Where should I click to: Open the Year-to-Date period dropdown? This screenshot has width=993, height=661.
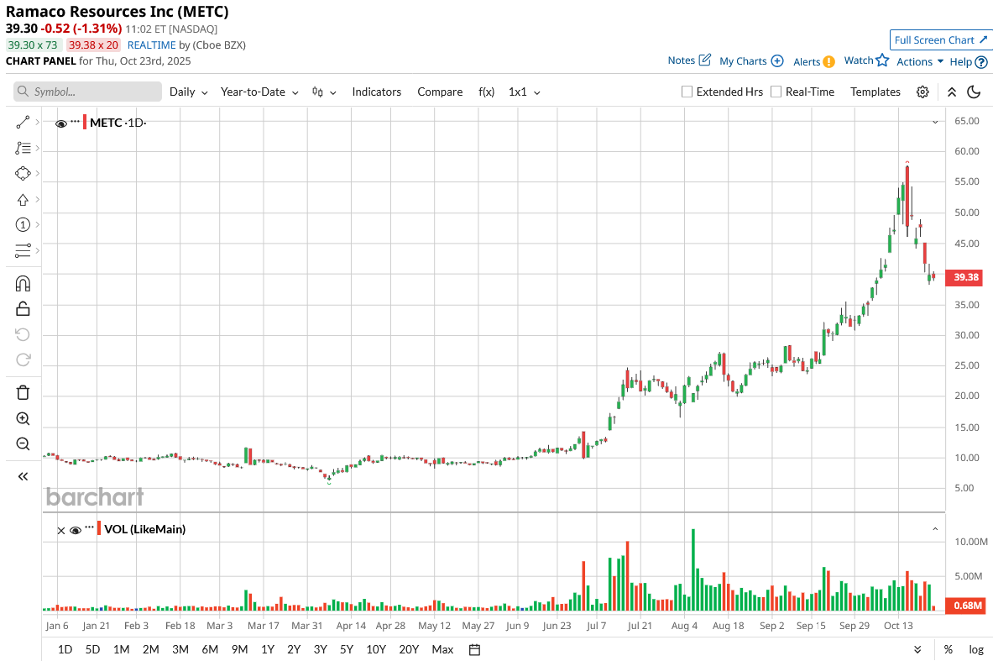coord(259,92)
